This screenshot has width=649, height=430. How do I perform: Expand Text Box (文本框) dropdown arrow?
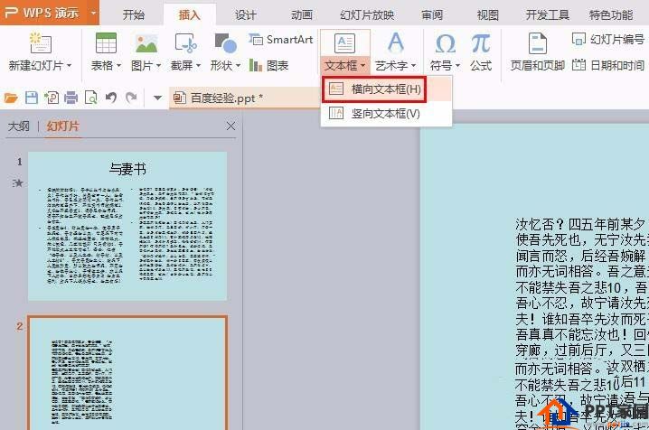pyautogui.click(x=362, y=65)
